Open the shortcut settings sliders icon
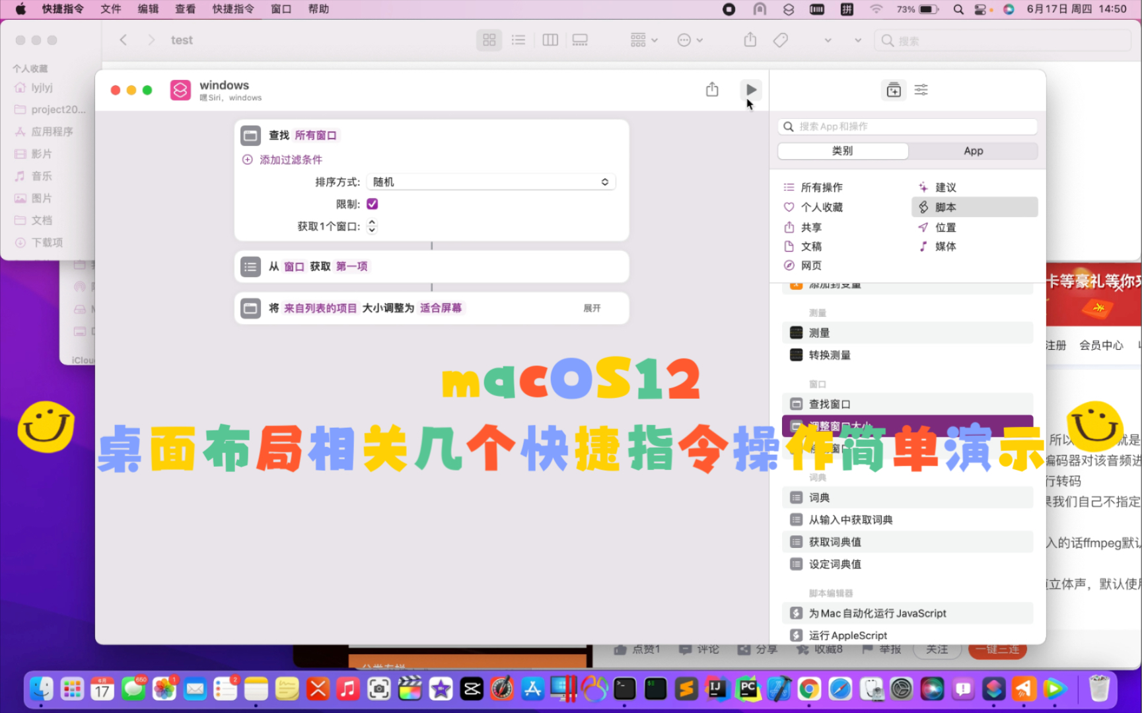The height and width of the screenshot is (713, 1142). pyautogui.click(x=921, y=90)
